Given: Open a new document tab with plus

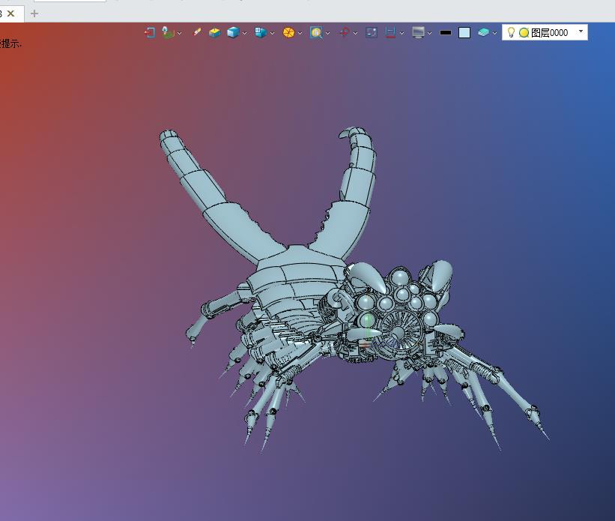Looking at the screenshot, I should (34, 13).
